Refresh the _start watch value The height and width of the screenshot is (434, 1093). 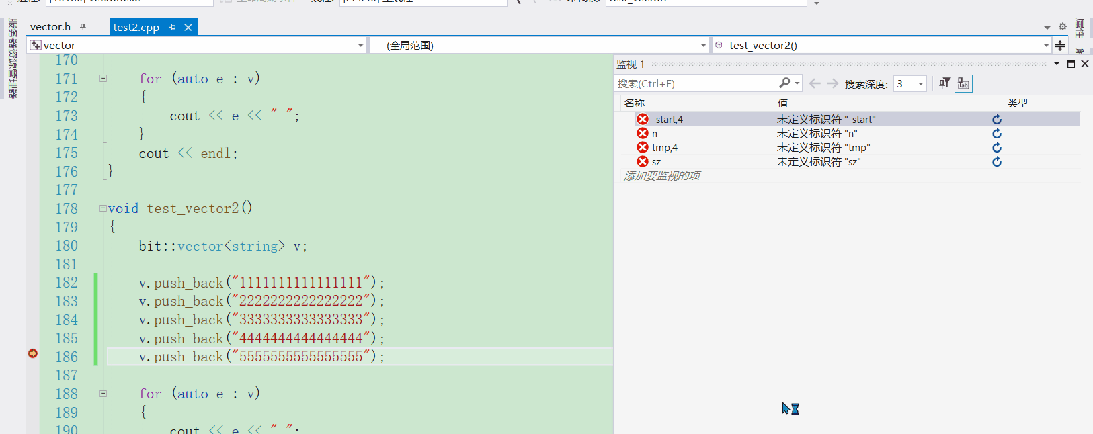[997, 119]
